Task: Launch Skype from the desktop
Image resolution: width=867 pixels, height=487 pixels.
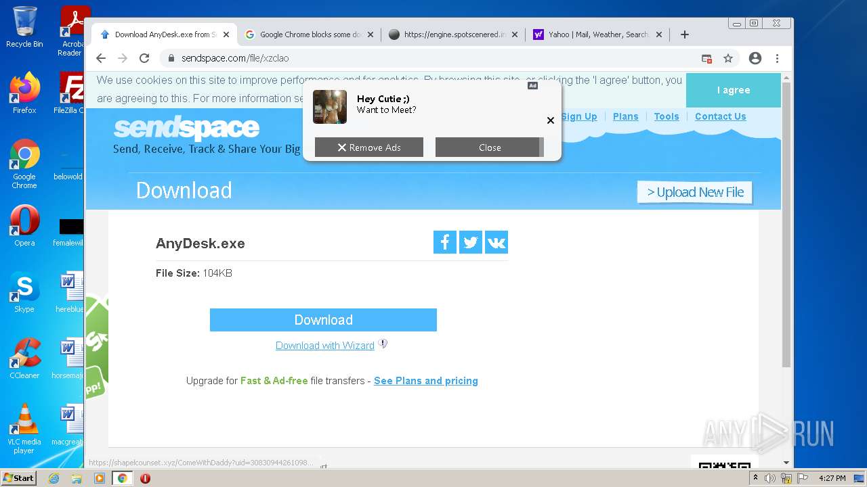Action: 24,292
